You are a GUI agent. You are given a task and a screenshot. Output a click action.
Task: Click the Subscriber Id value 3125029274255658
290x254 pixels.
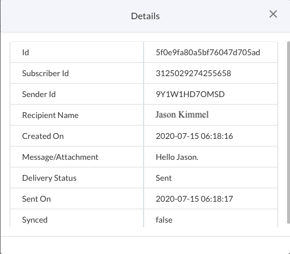click(194, 73)
